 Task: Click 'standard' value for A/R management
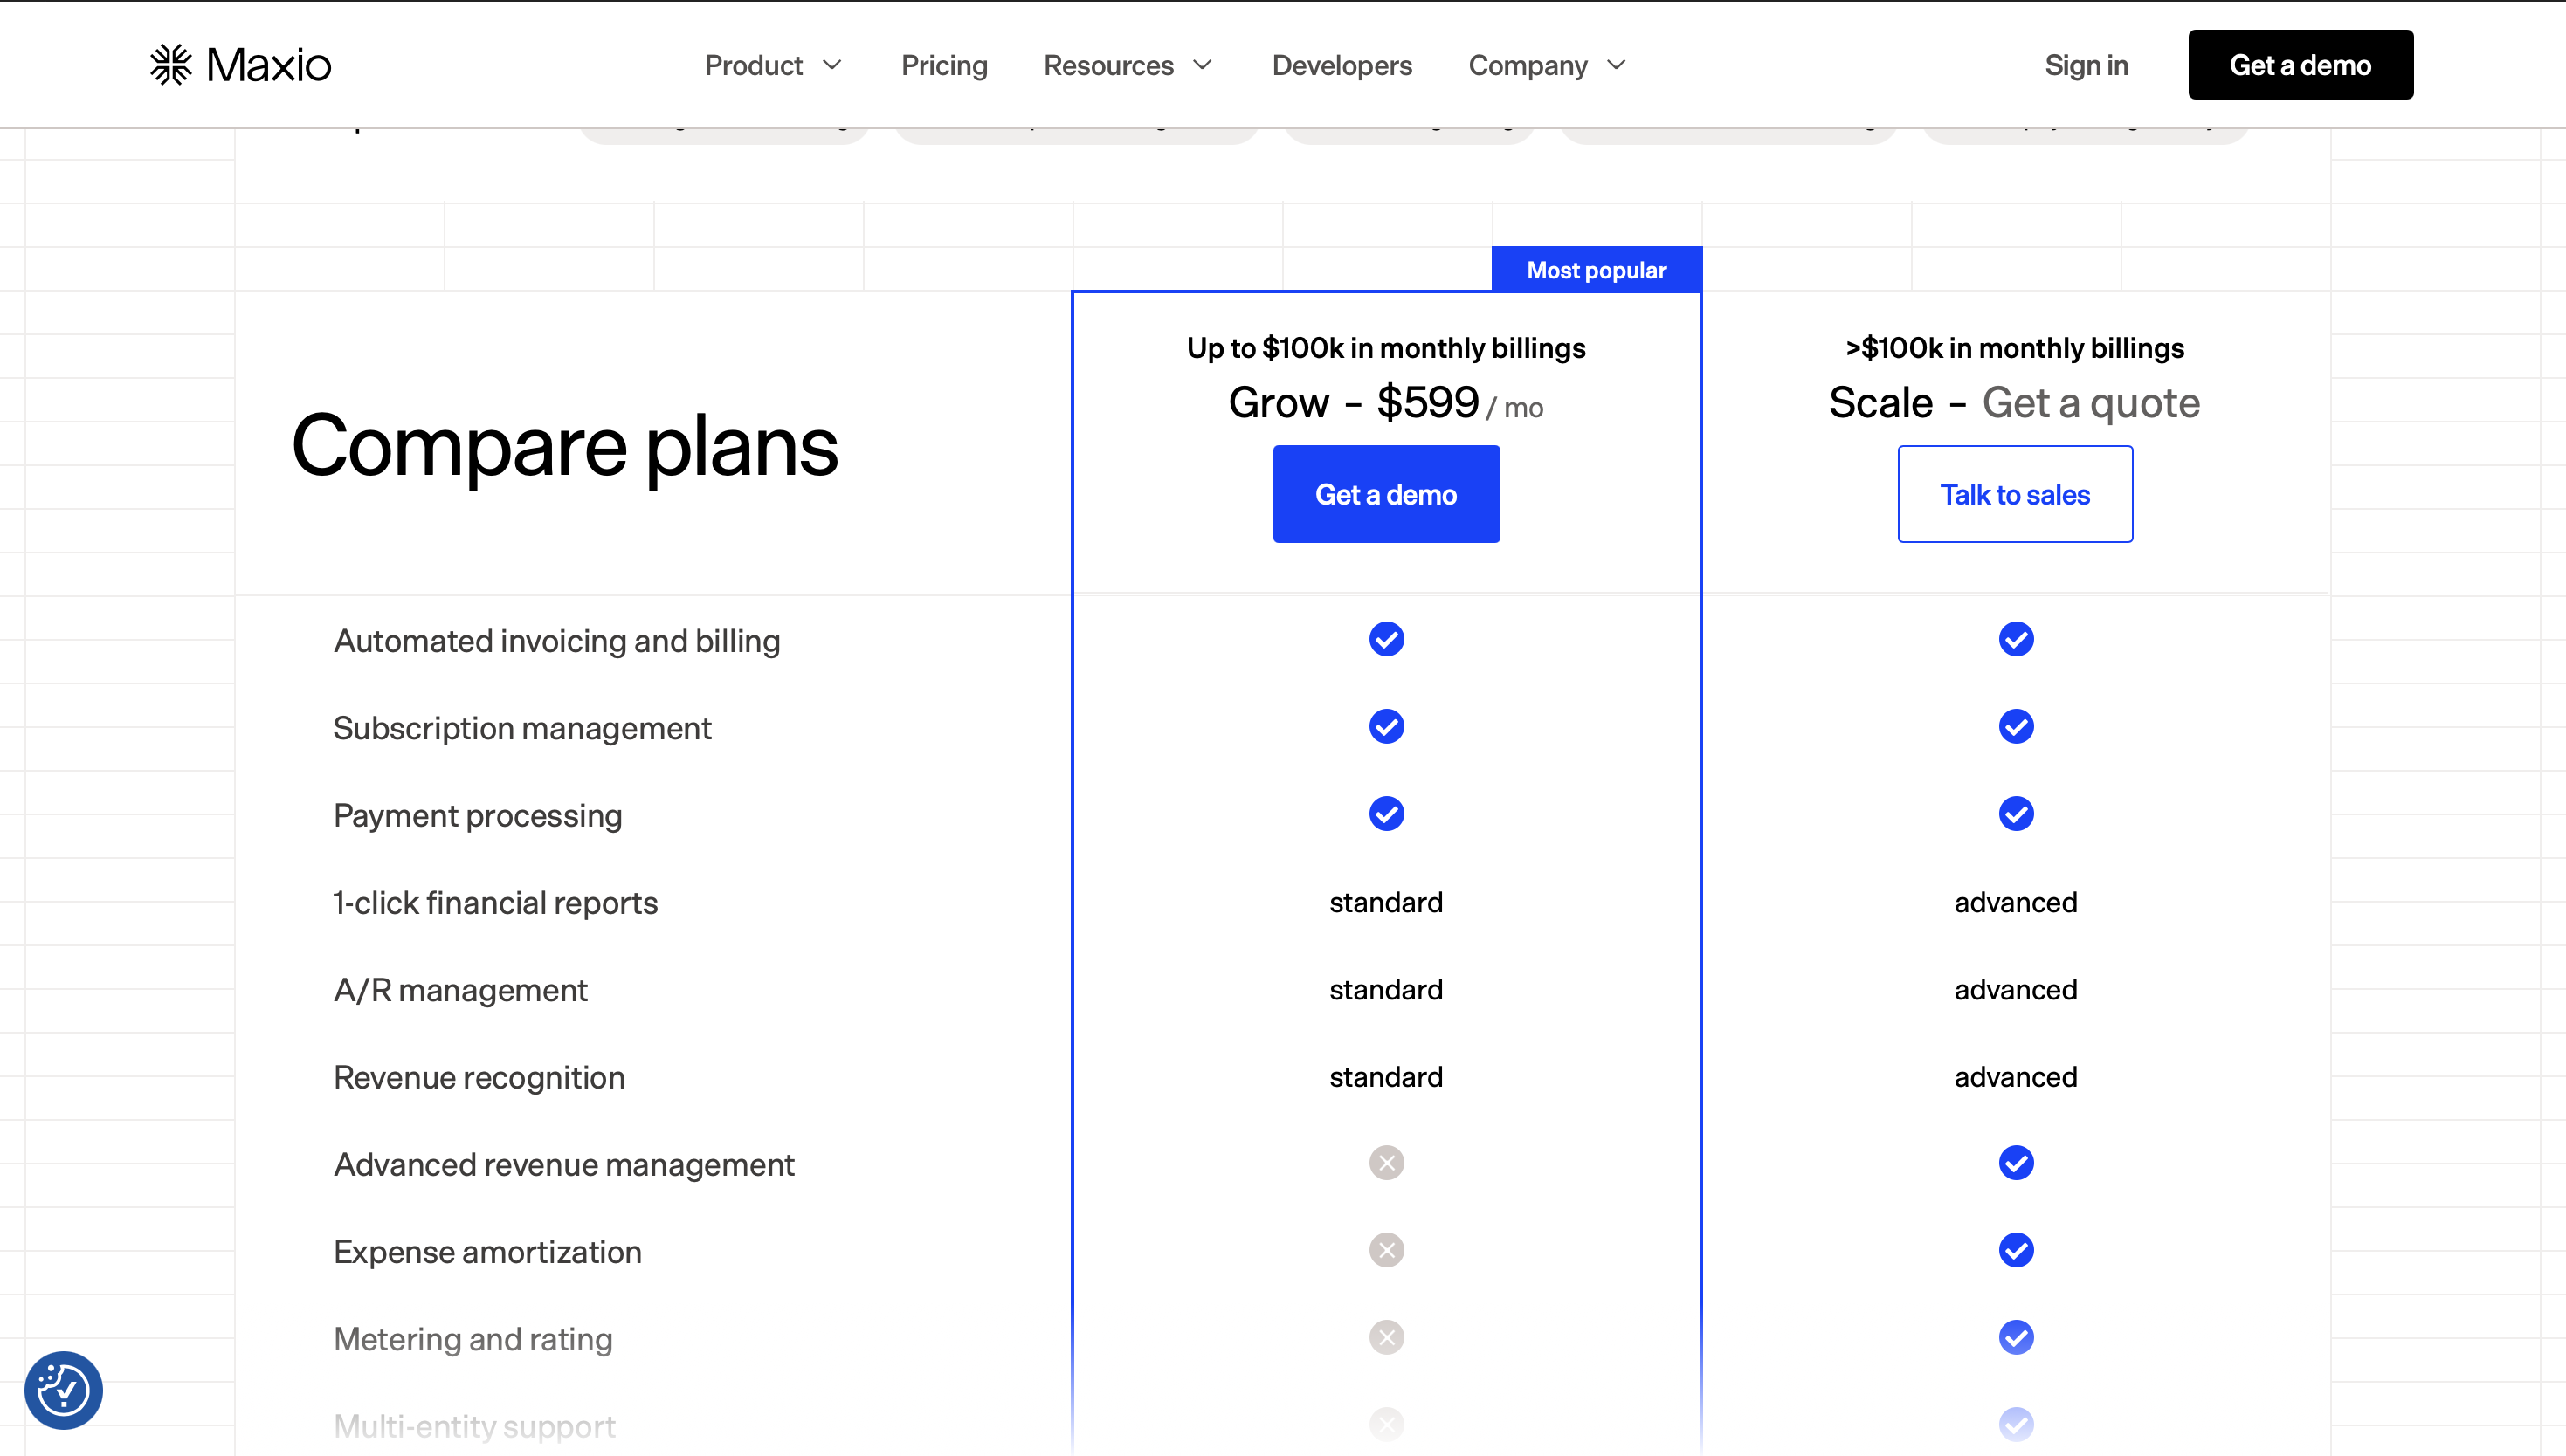point(1385,989)
